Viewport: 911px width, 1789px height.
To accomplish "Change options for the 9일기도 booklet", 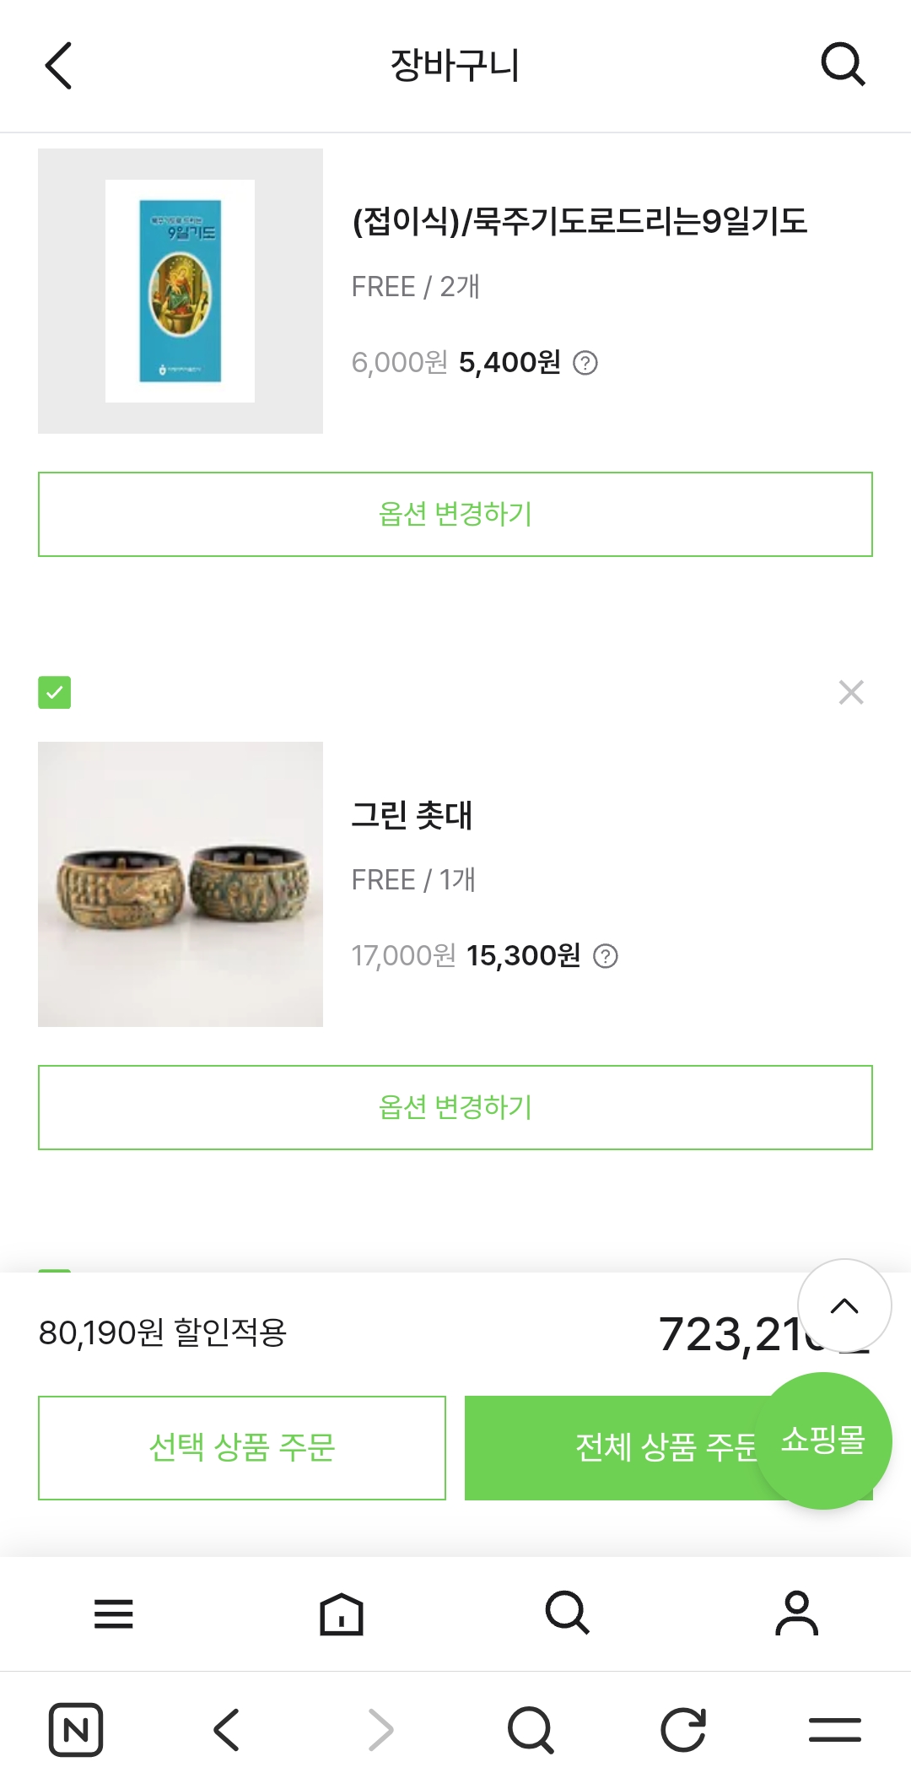I will point(455,515).
